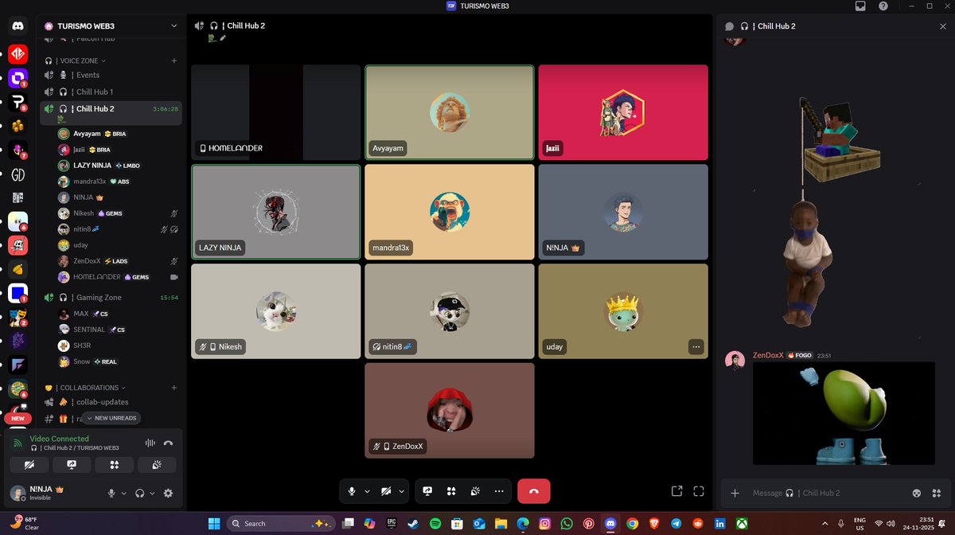
Task: Open output device options next to headphones
Action: point(152,494)
